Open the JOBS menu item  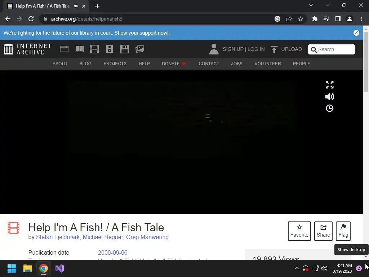(237, 63)
